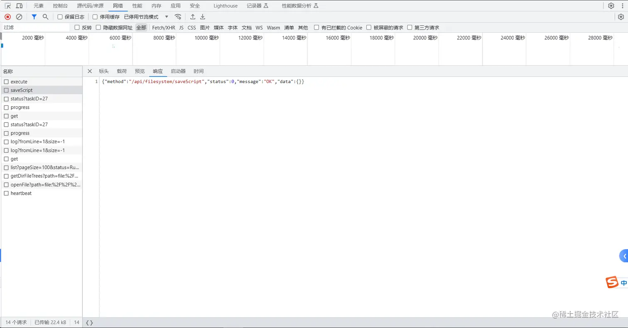
Task: Filter requests by Fetch/XHR type
Action: click(164, 27)
